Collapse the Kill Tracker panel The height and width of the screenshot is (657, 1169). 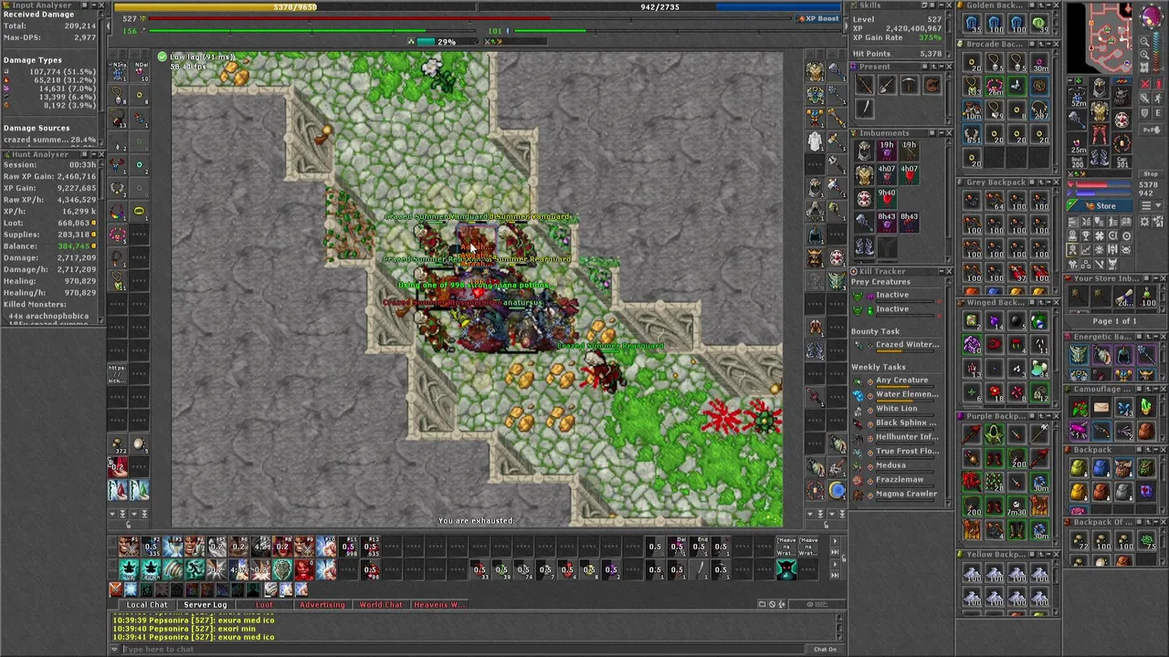point(942,271)
